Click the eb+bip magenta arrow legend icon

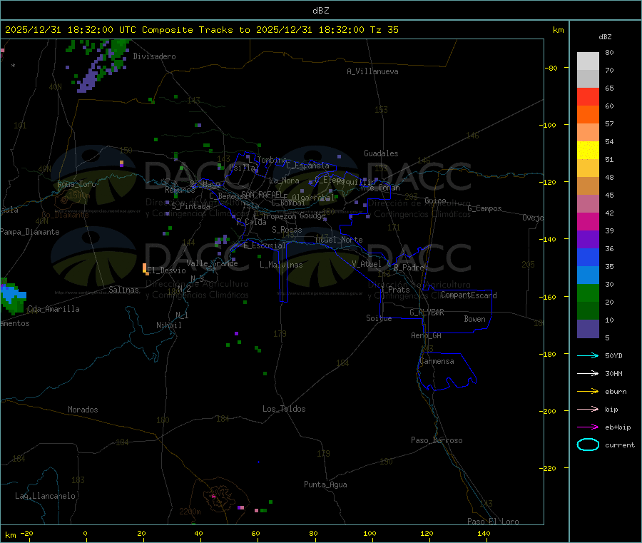pyautogui.click(x=588, y=427)
